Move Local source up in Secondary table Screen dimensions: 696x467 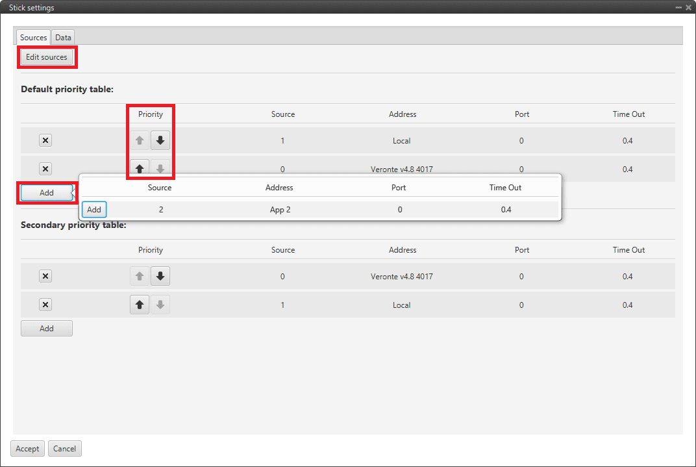pyautogui.click(x=139, y=305)
